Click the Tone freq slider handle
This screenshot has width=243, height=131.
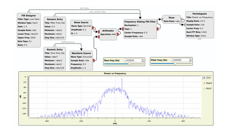point(130,64)
